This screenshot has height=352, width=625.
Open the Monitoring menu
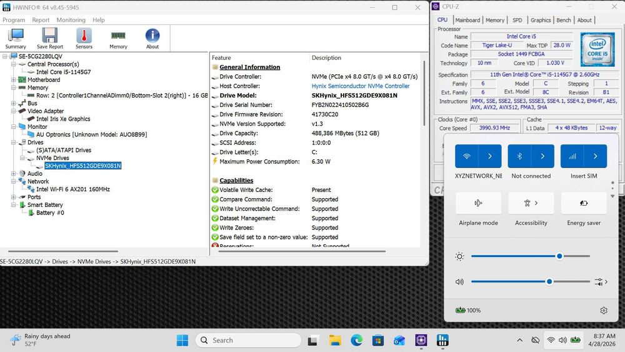point(71,20)
